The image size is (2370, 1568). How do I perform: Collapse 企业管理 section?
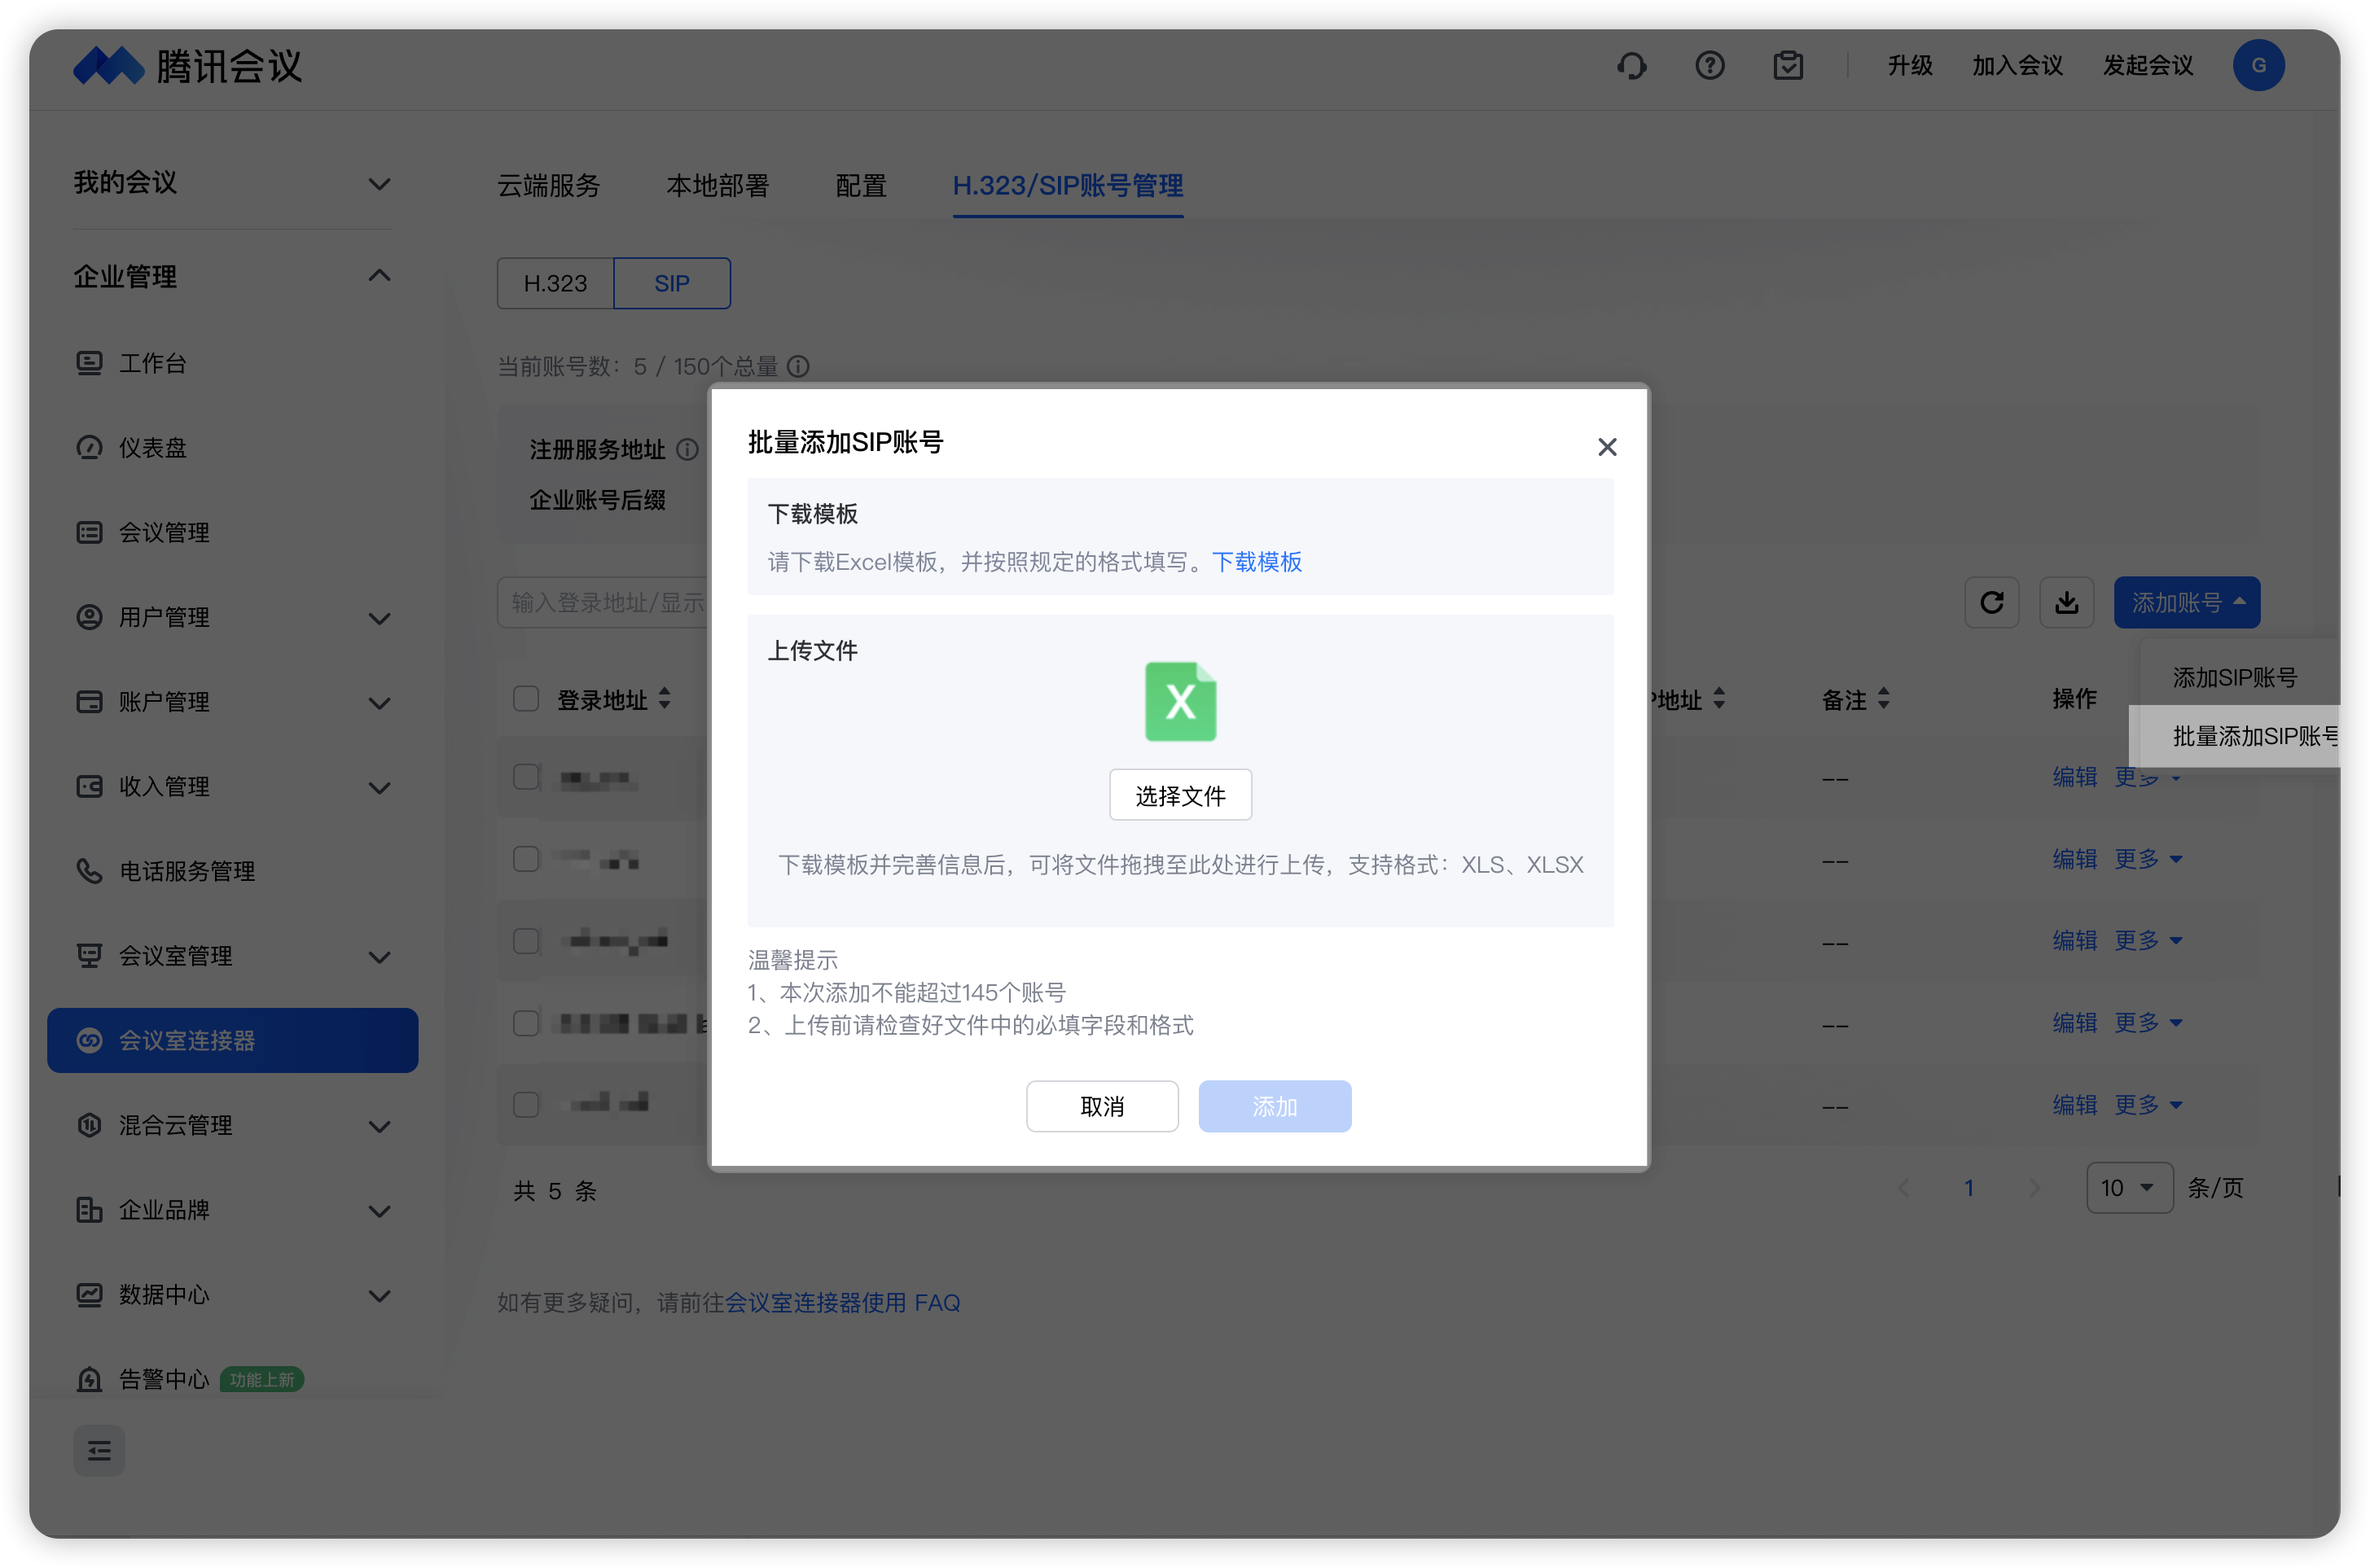(x=380, y=276)
